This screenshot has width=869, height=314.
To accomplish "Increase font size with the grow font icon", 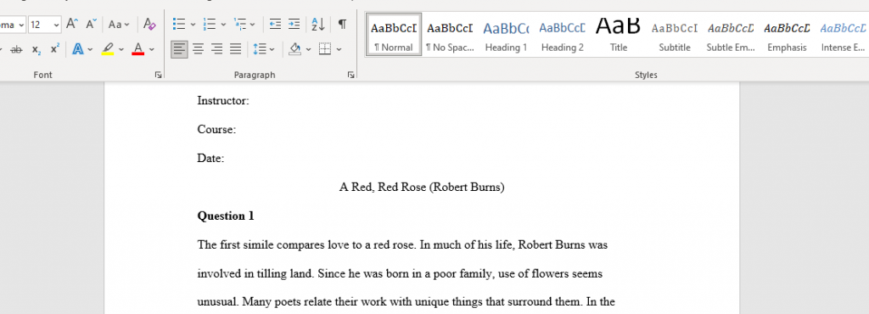I will [x=71, y=25].
